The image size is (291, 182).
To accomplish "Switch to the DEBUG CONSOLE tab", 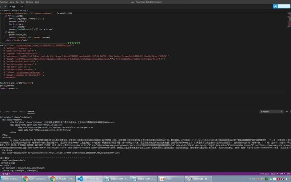I will (18, 111).
